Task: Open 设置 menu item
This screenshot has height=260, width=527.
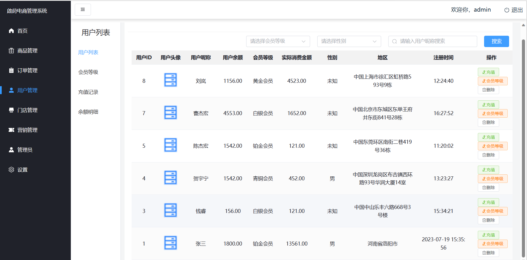Action: coord(35,170)
